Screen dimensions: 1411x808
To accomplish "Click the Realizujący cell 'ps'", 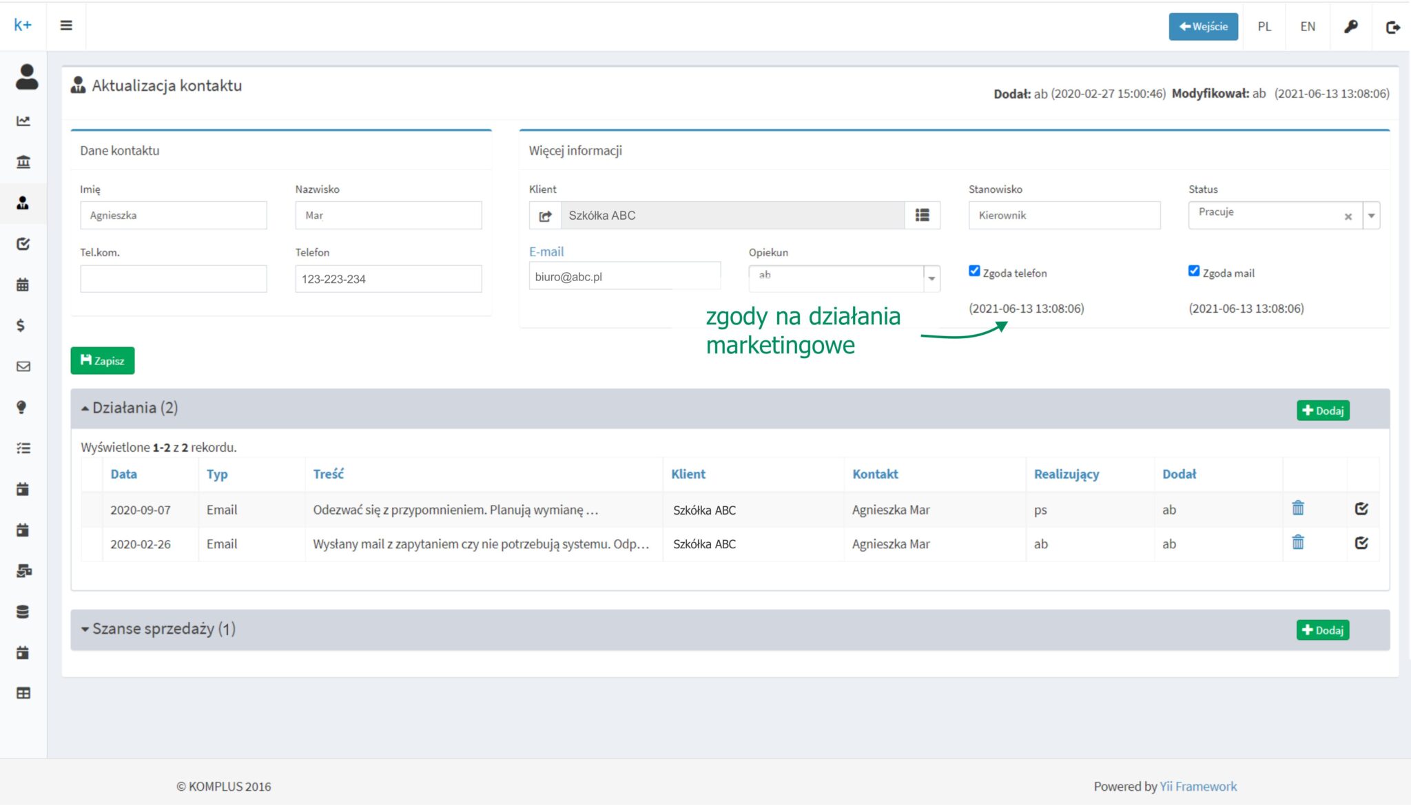I will [x=1040, y=511].
